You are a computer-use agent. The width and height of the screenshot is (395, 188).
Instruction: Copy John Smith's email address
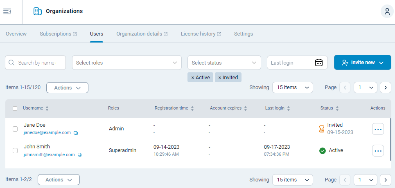coord(79,155)
